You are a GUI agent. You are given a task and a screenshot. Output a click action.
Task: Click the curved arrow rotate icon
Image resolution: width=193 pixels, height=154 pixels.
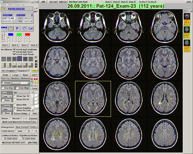pos(24,28)
